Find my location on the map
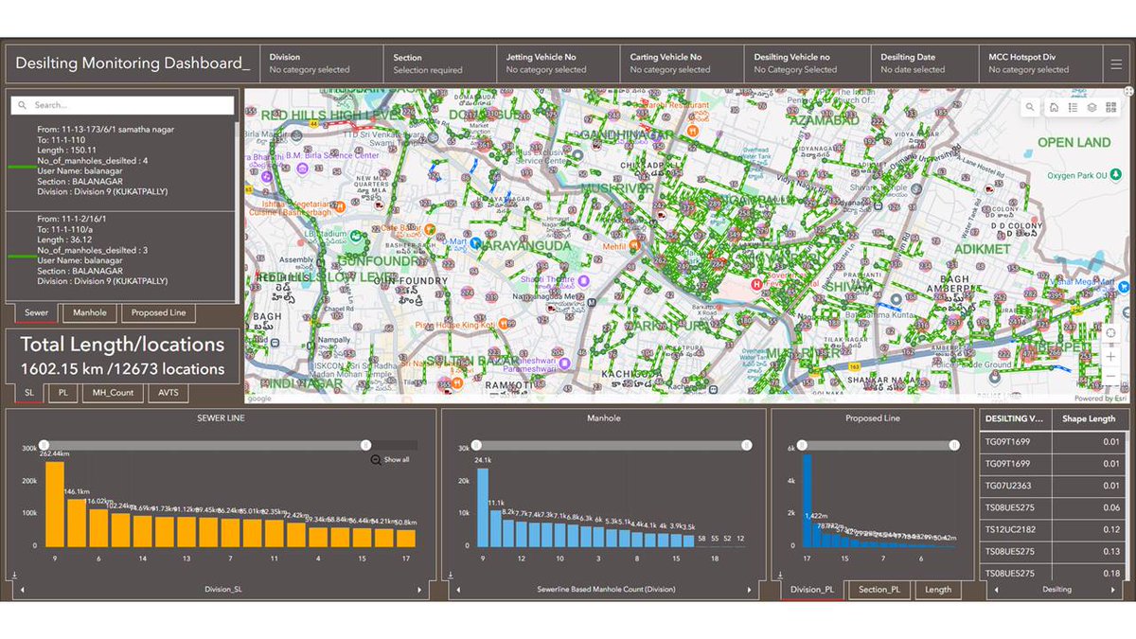The width and height of the screenshot is (1136, 639). (x=1110, y=333)
